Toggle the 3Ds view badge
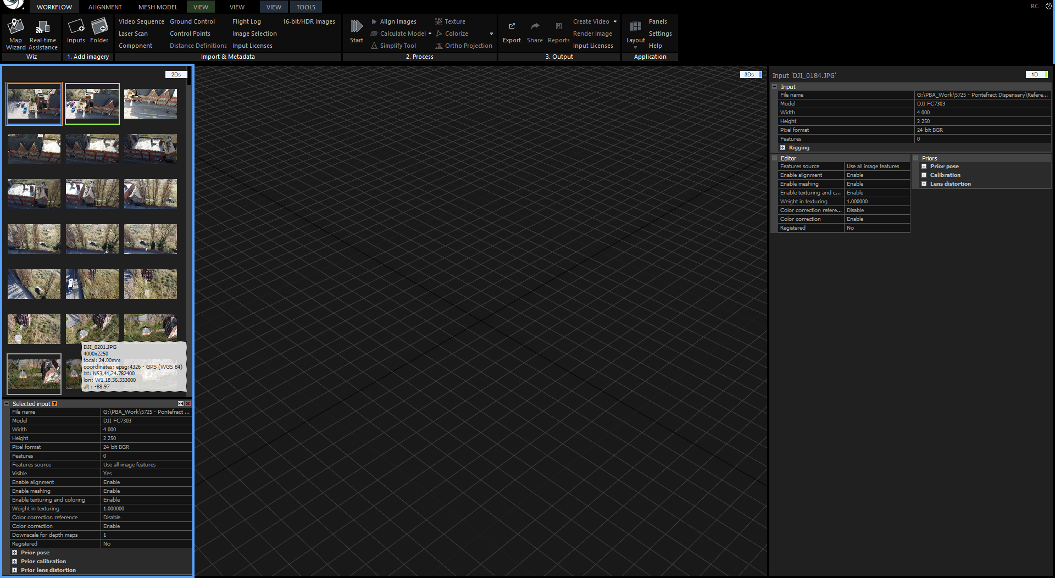 (751, 75)
